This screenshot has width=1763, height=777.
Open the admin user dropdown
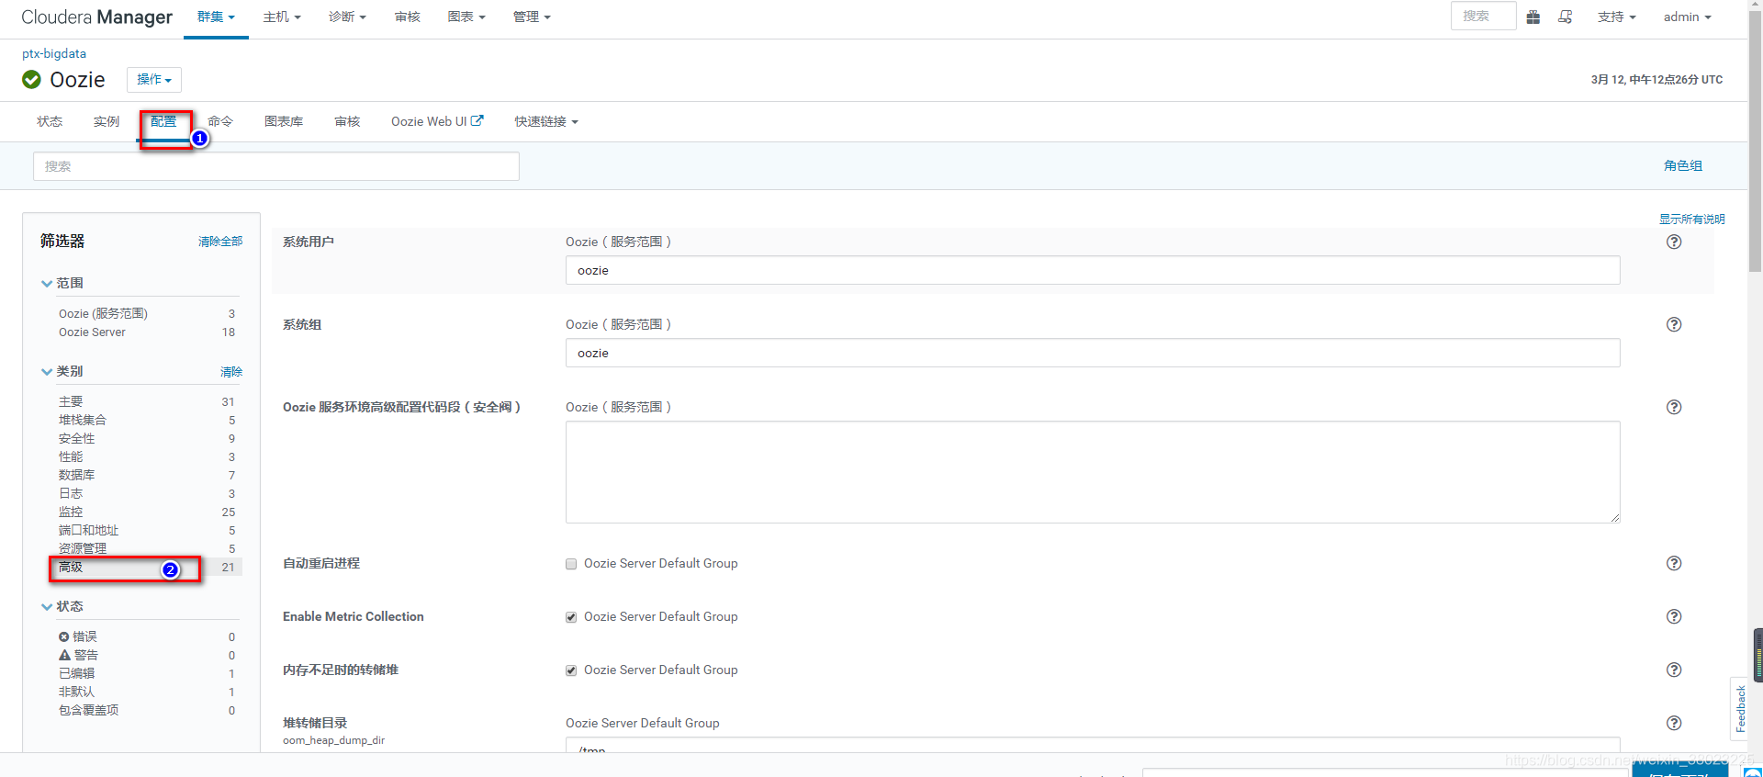1688,17
